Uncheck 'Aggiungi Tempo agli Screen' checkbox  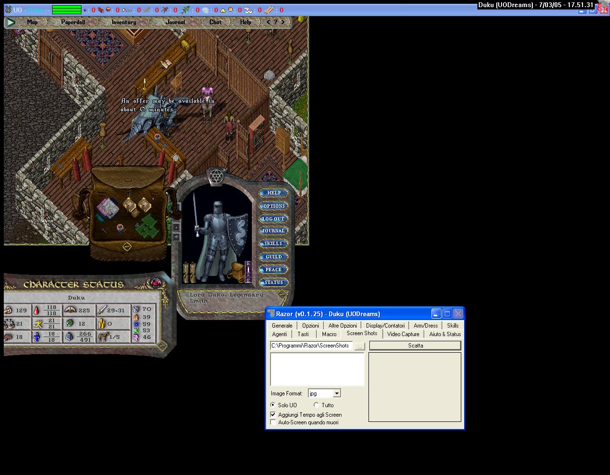(x=273, y=414)
